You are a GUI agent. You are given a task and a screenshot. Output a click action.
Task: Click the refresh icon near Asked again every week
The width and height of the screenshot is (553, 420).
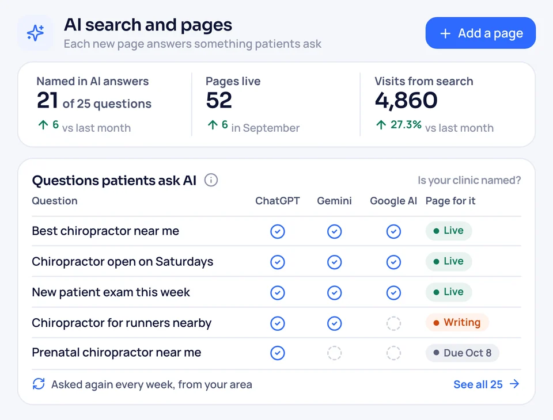[39, 384]
